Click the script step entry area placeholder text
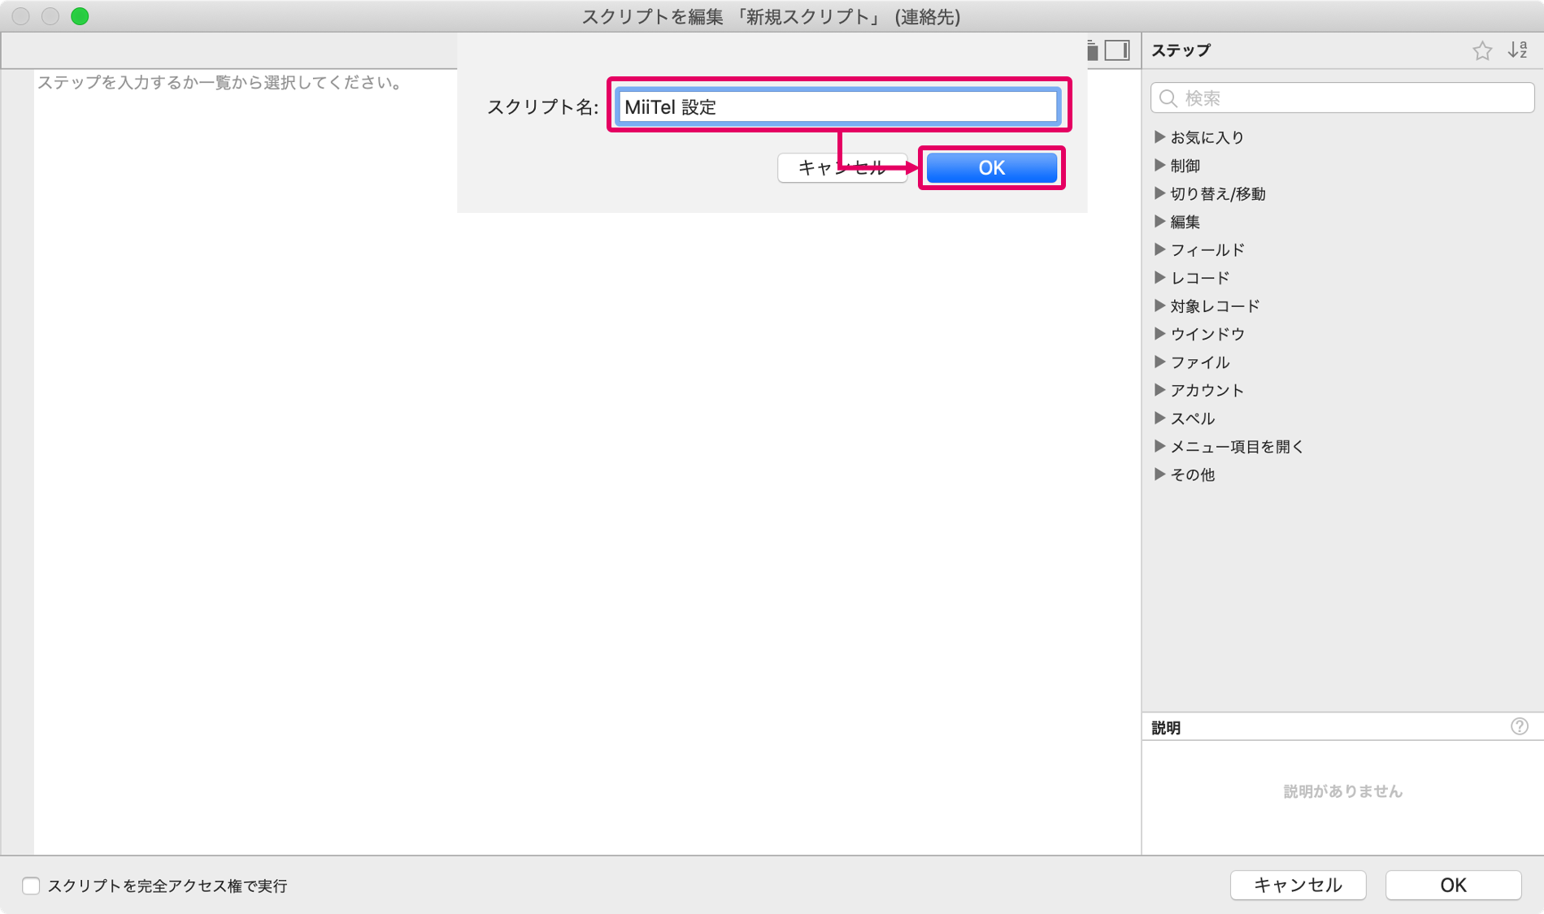The width and height of the screenshot is (1544, 914). [220, 82]
